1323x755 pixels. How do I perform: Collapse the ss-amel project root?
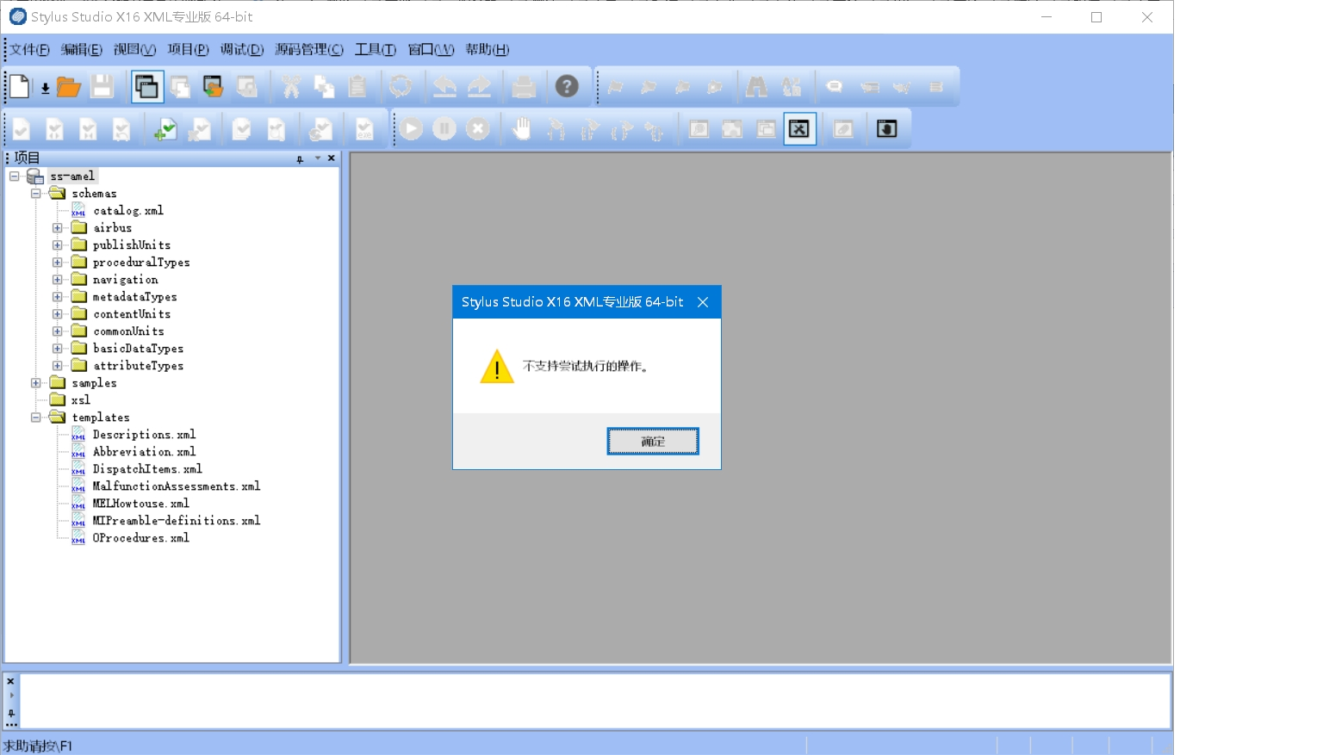coord(15,176)
